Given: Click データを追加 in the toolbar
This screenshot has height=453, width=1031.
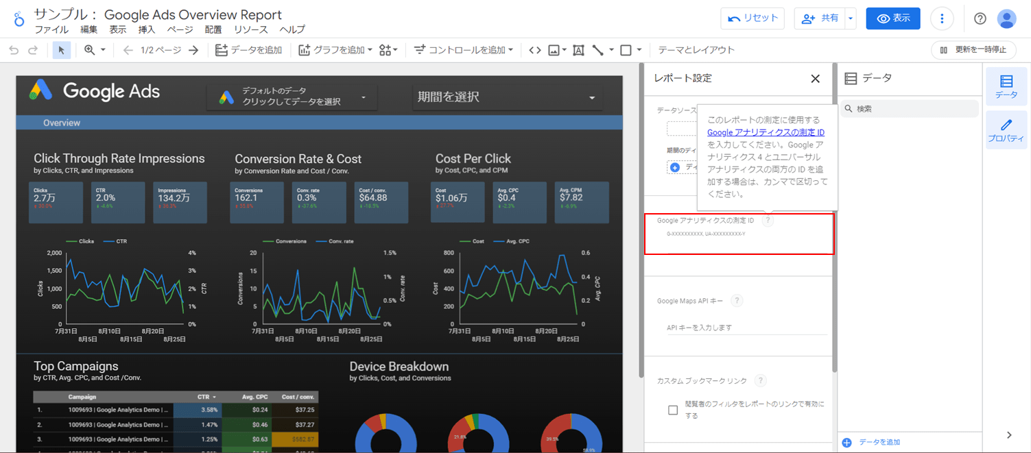Looking at the screenshot, I should click(249, 50).
